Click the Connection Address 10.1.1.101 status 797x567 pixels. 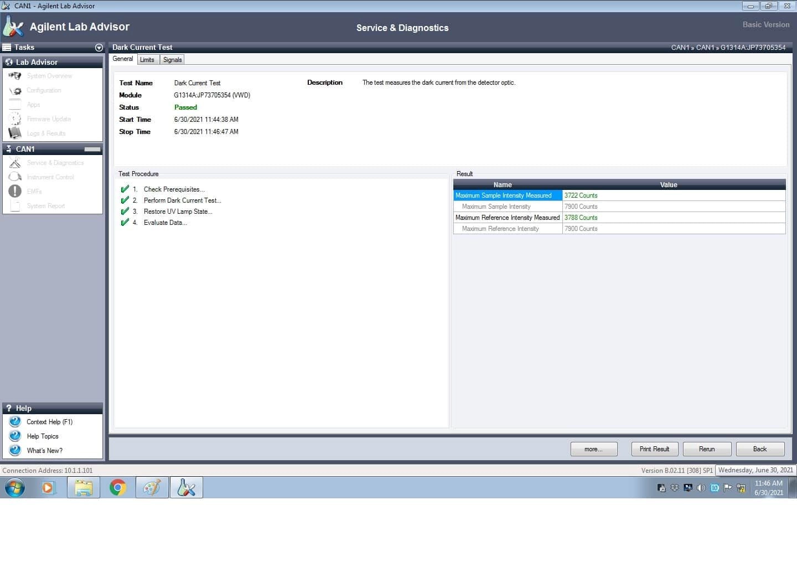[48, 471]
